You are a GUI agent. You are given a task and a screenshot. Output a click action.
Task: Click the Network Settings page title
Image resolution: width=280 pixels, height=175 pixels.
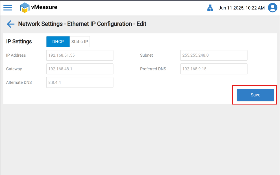tap(82, 24)
